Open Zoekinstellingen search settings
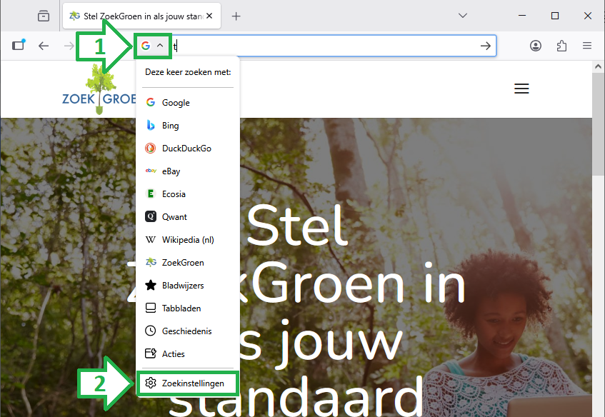The image size is (605, 417). pos(192,383)
